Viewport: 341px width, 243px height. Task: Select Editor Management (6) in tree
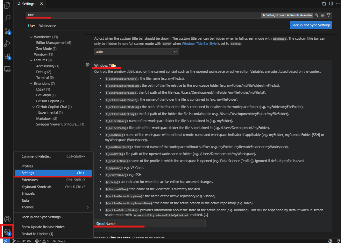(54, 43)
